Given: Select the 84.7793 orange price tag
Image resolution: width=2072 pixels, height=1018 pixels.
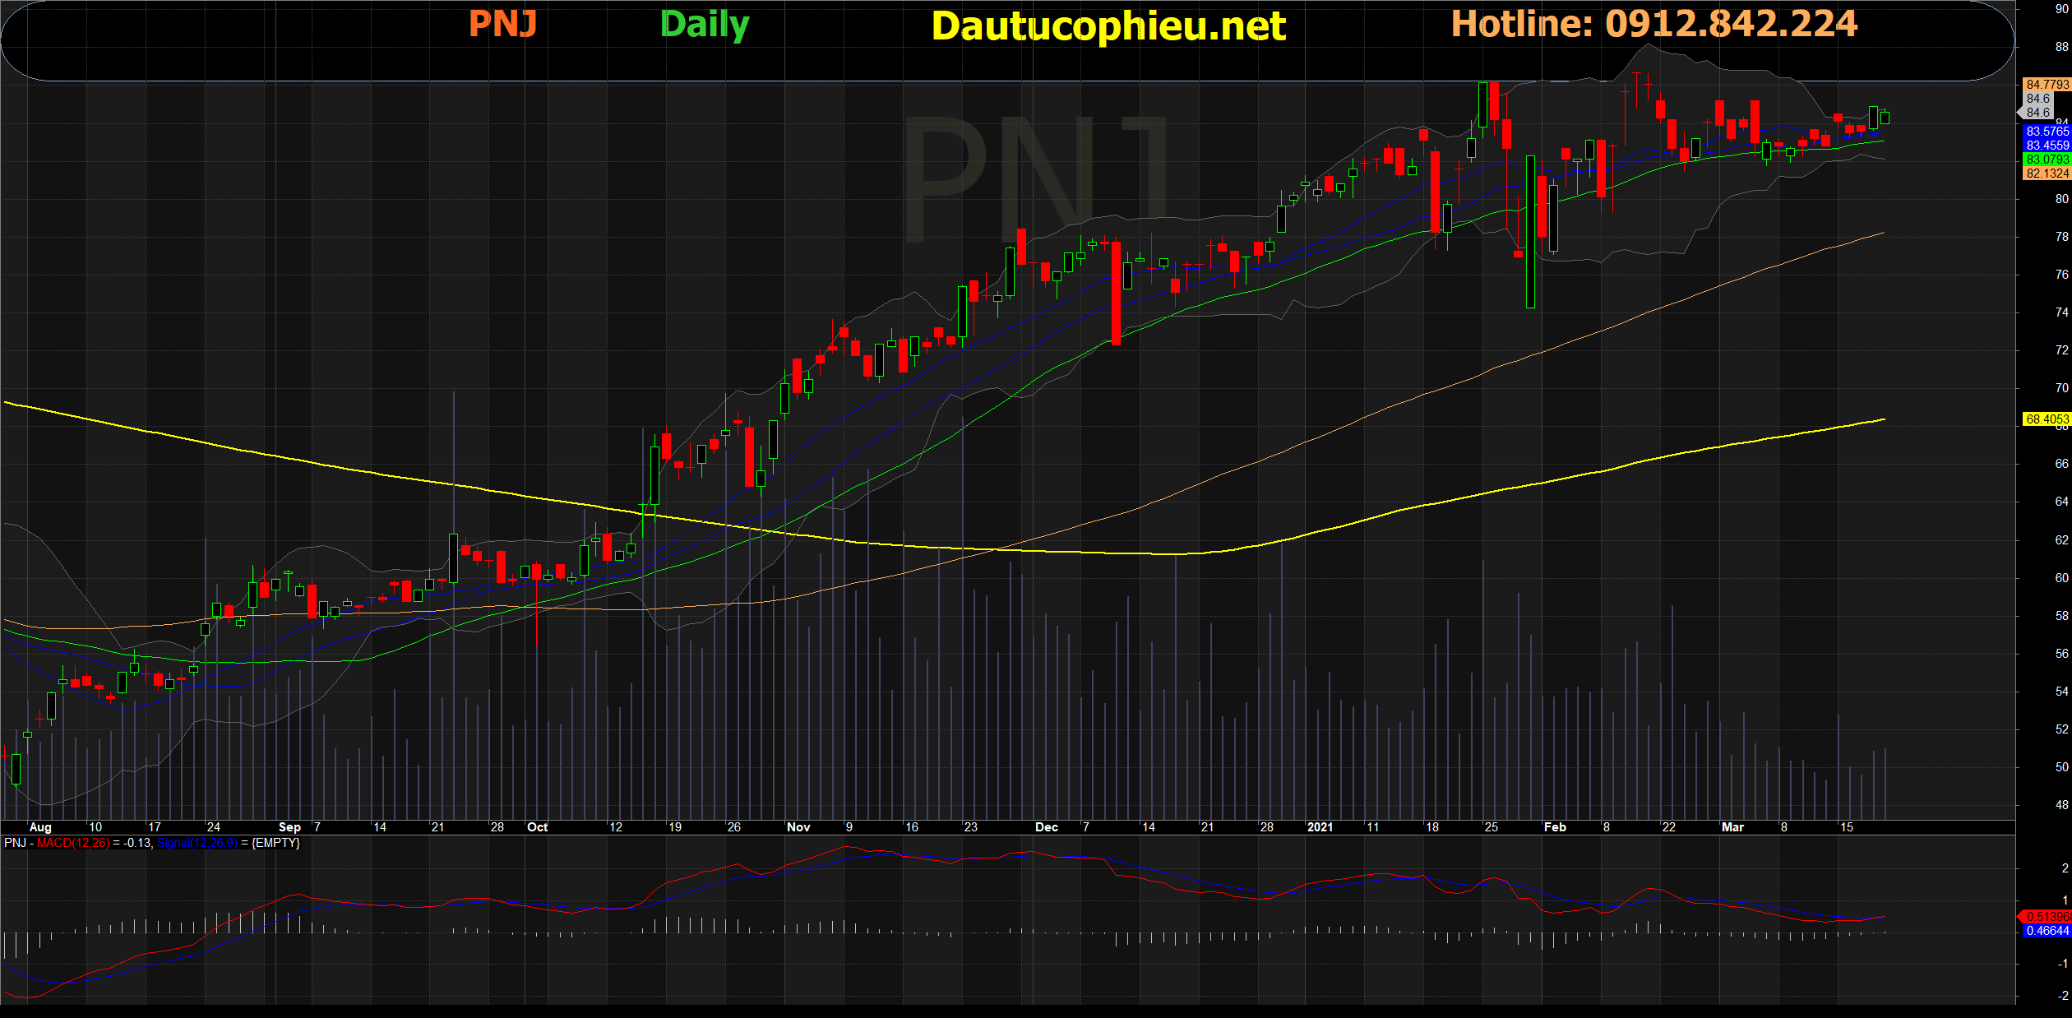Looking at the screenshot, I should (x=2047, y=85).
